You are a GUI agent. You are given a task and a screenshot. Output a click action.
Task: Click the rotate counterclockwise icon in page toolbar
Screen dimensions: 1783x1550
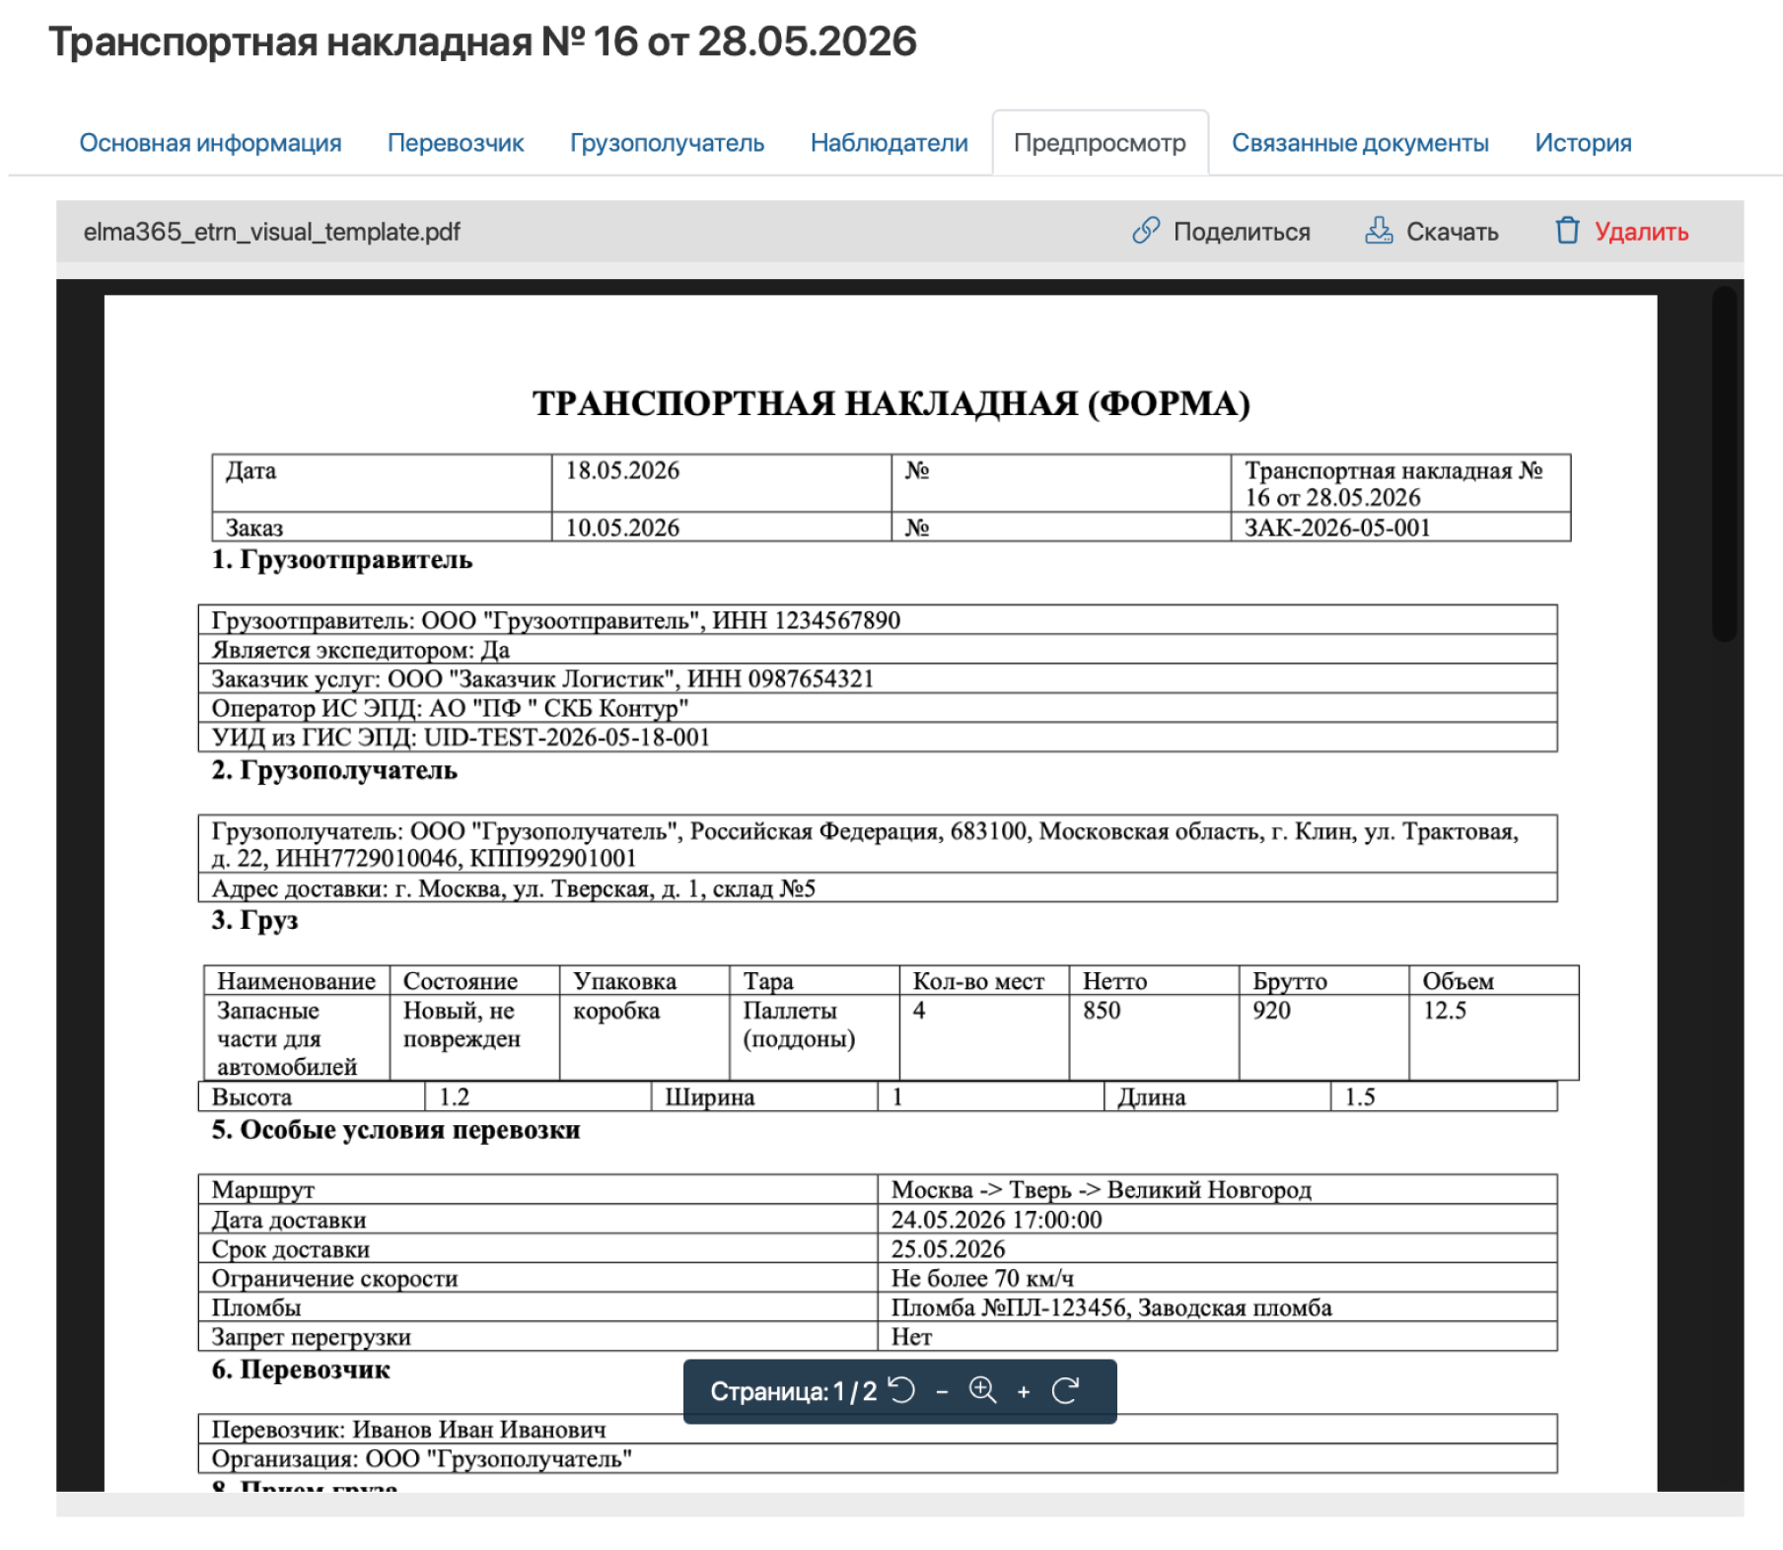[x=901, y=1390]
